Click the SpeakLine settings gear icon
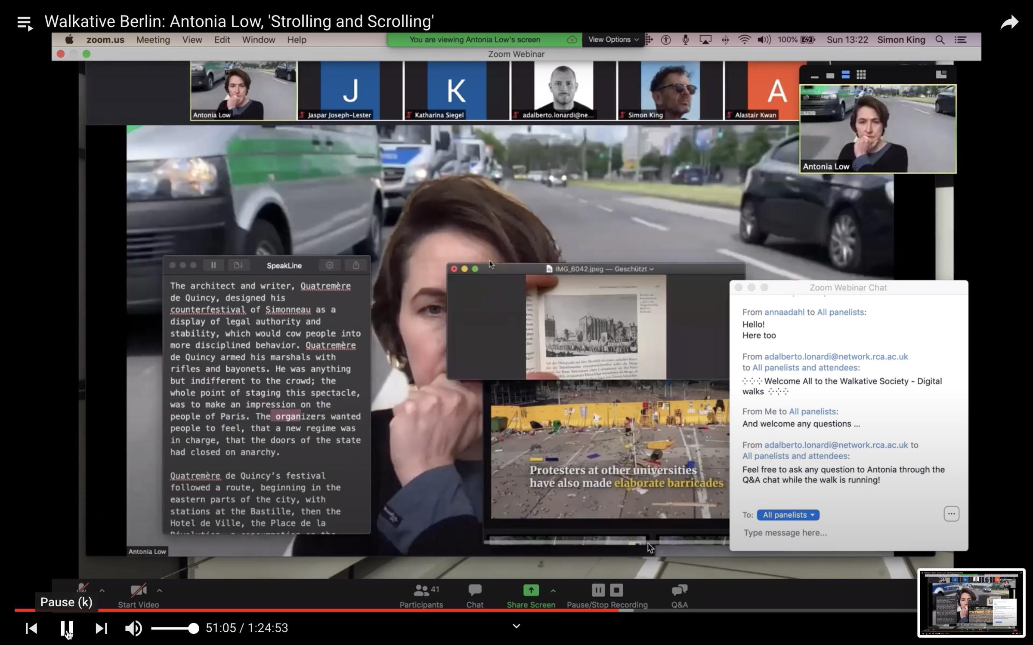The width and height of the screenshot is (1033, 645). pos(330,265)
